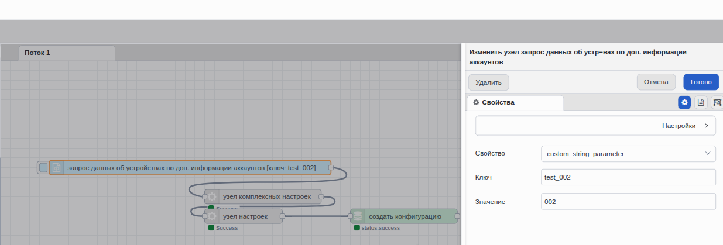Open node properties gear icon tab
The width and height of the screenshot is (723, 245).
click(684, 102)
